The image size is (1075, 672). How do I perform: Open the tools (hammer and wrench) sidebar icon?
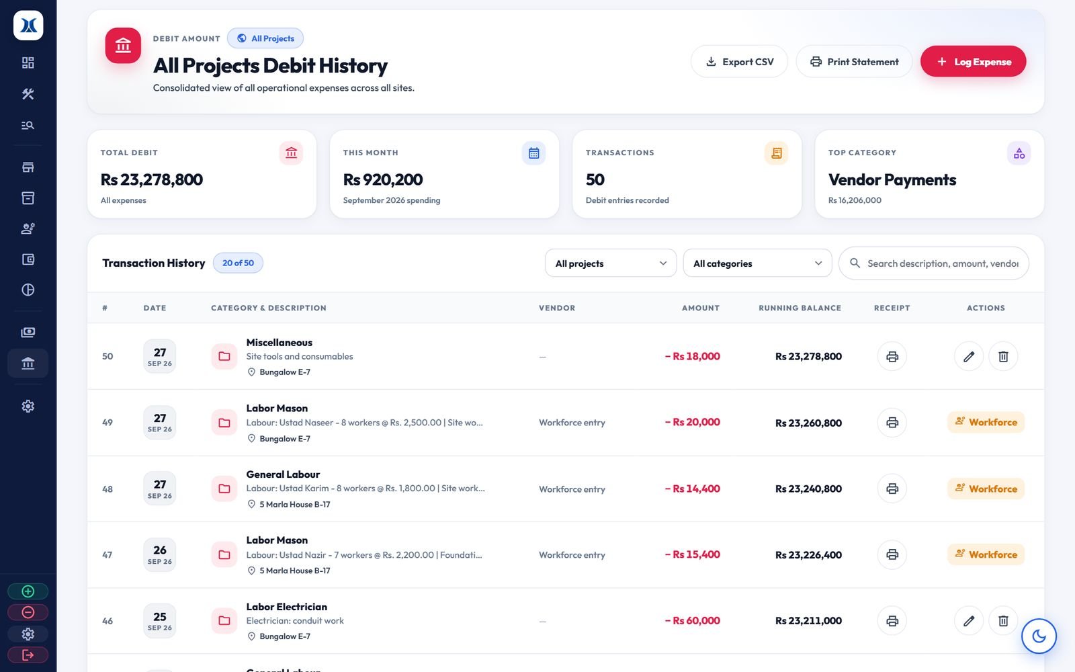[28, 94]
